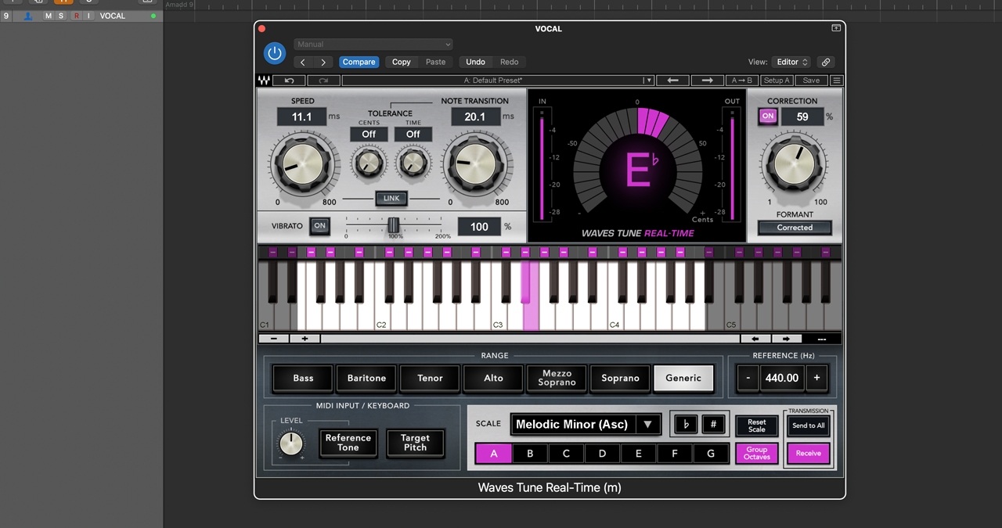Select root note D
The image size is (1002, 528).
pyautogui.click(x=602, y=454)
